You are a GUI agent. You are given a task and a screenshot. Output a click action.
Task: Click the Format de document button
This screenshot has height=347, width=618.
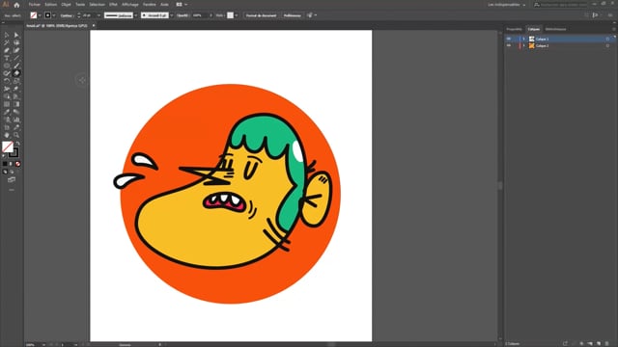[261, 15]
